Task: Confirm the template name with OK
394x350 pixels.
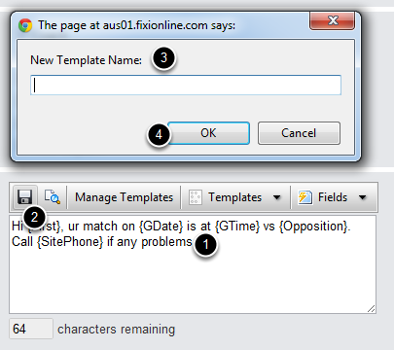Action: (x=208, y=133)
